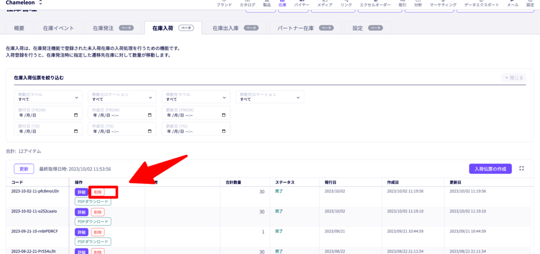Click 完了 status of 2023-09-21-10-rnbIPDRCF row
The image size is (540, 254).
[x=278, y=231]
